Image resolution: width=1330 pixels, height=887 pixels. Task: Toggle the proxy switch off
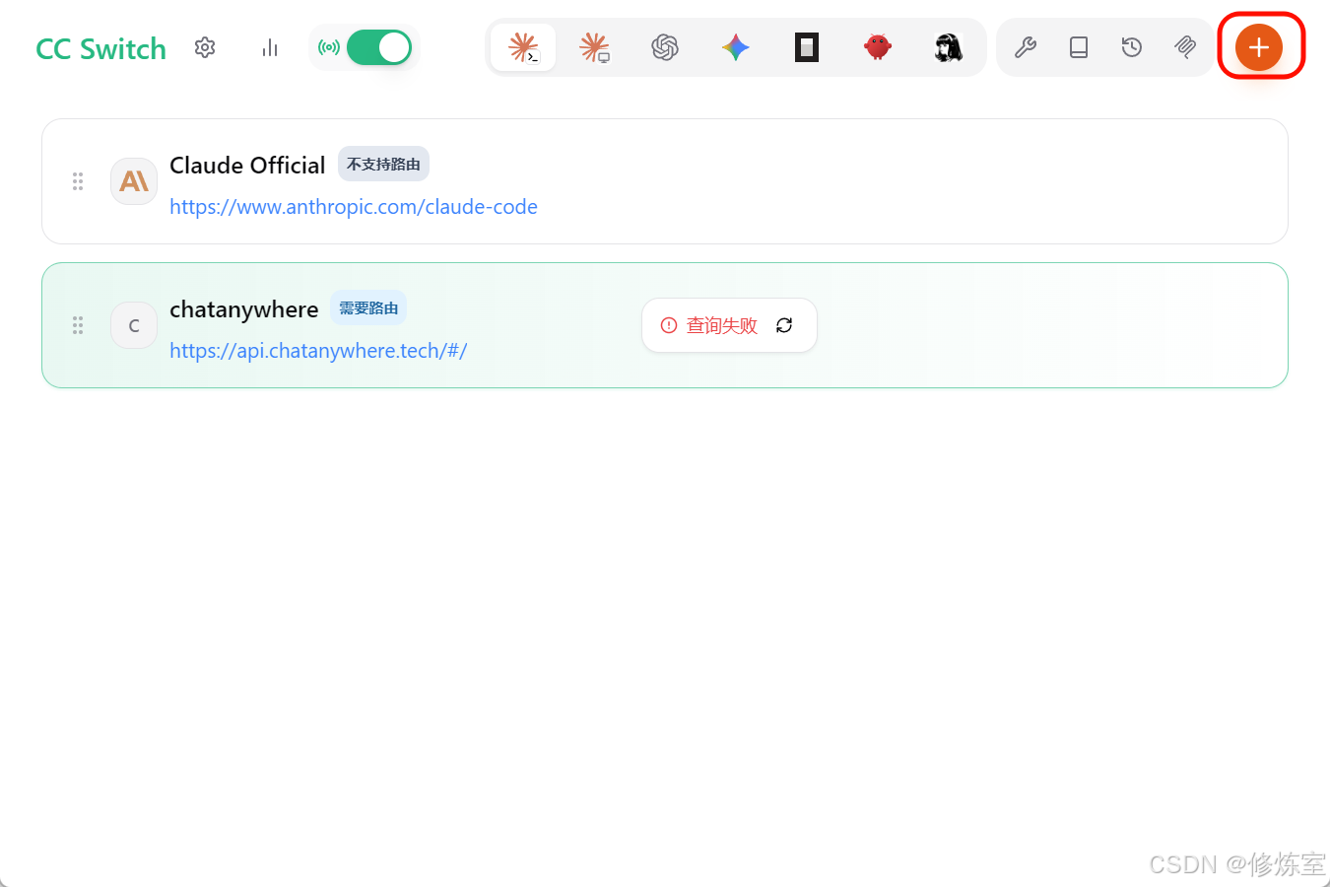379,47
